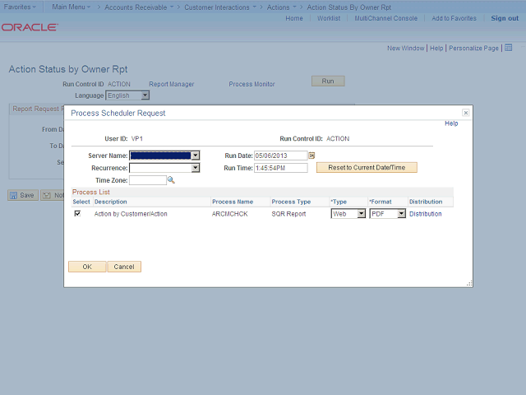Open the Worklist link

tap(329, 18)
